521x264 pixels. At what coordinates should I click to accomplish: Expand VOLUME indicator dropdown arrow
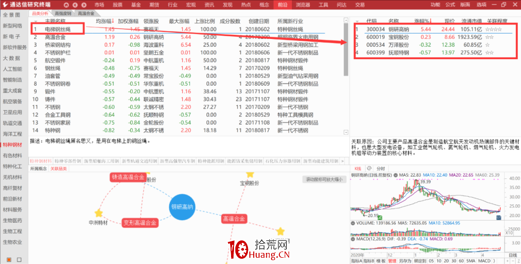353,223
